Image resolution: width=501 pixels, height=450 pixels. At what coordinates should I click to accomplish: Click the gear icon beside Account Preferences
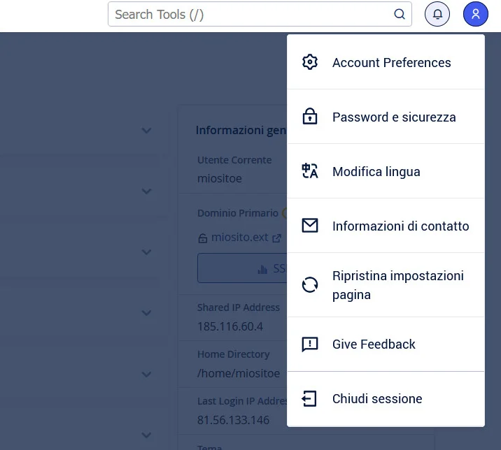(x=309, y=62)
